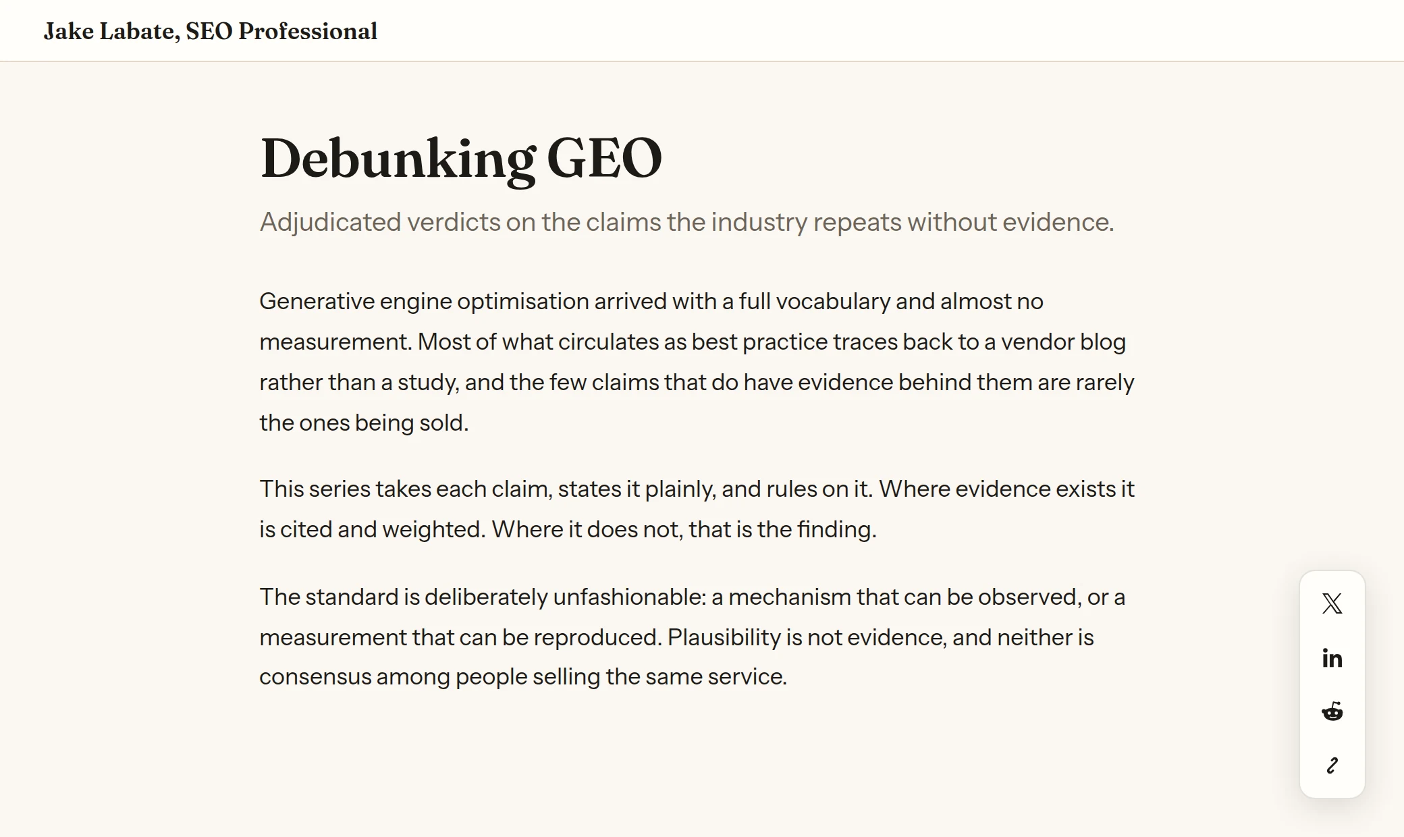
Task: Click the line ending the ones being sold
Action: point(364,423)
